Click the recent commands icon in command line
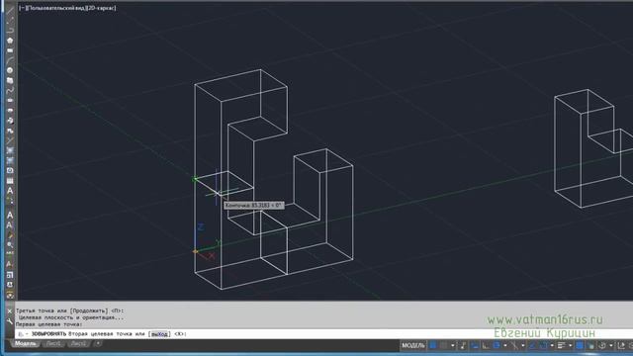 click(21, 334)
